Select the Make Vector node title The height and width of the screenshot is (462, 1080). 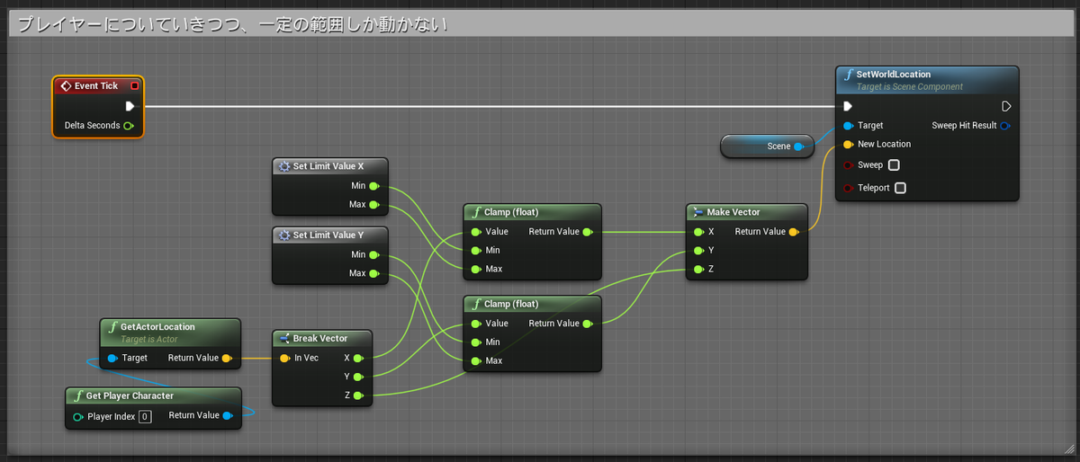pyautogui.click(x=734, y=212)
